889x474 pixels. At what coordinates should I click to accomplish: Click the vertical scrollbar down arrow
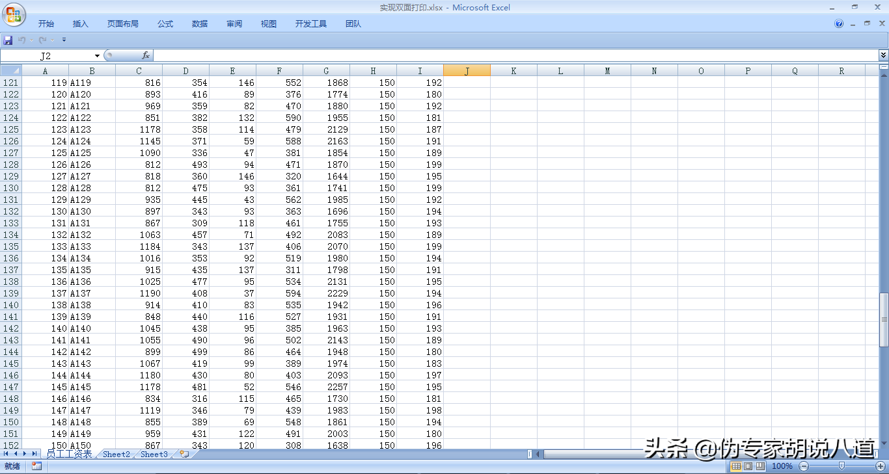884,444
